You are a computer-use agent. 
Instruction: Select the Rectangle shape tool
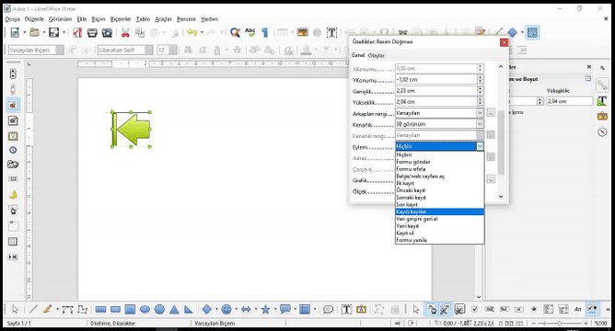(x=100, y=310)
